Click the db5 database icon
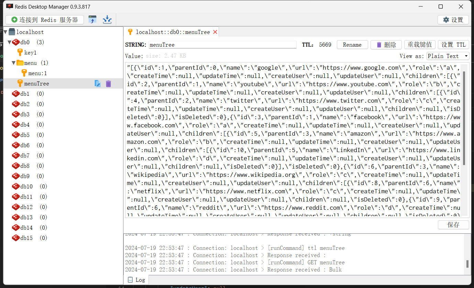Image resolution: width=474 pixels, height=288 pixels. click(16, 135)
